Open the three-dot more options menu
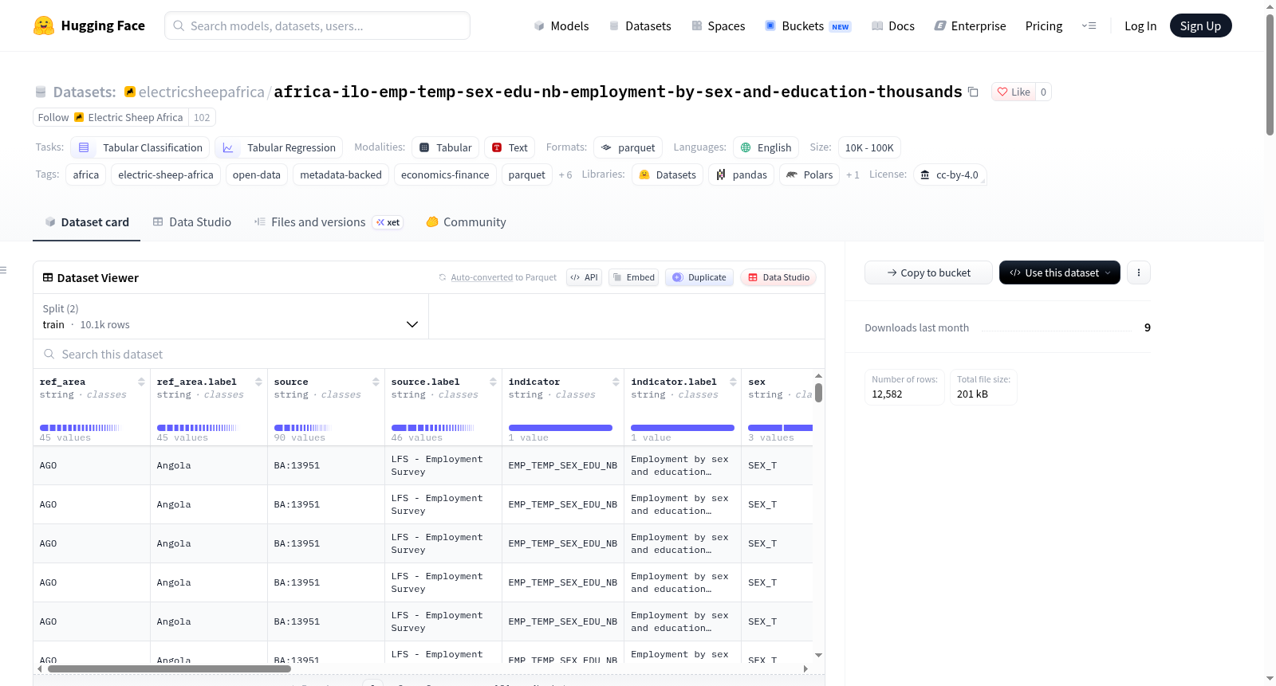The image size is (1276, 686). click(1139, 272)
